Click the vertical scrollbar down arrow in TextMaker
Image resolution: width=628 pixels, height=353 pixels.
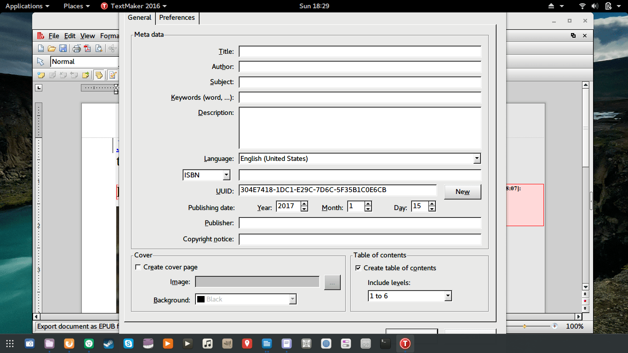[585, 286]
